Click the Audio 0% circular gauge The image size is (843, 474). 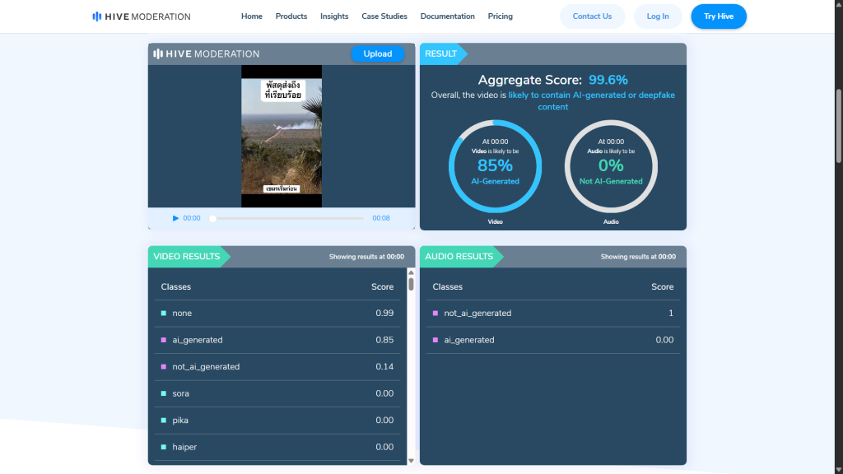(x=611, y=166)
